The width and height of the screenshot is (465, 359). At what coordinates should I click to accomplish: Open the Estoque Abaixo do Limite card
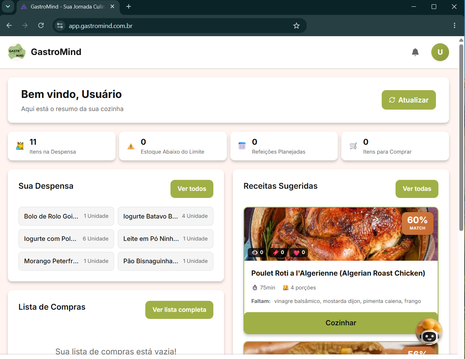[x=173, y=146]
